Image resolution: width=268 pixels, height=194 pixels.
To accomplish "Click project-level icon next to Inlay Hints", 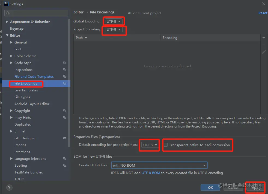I will tap(64, 118).
